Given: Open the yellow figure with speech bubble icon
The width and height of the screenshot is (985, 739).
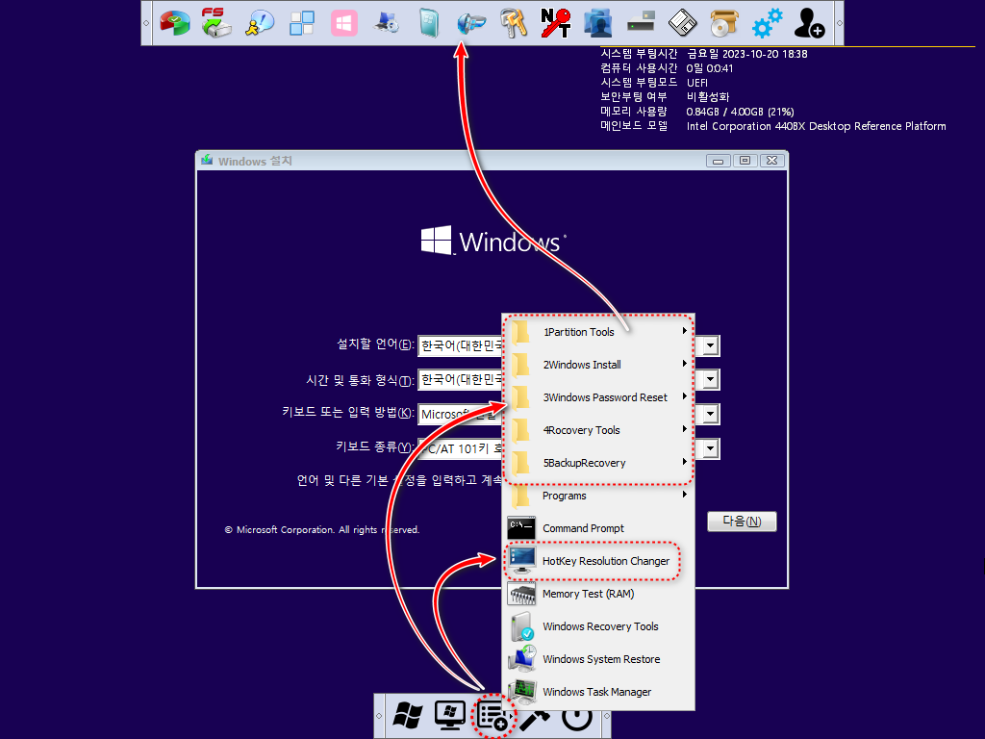Looking at the screenshot, I should 259,23.
